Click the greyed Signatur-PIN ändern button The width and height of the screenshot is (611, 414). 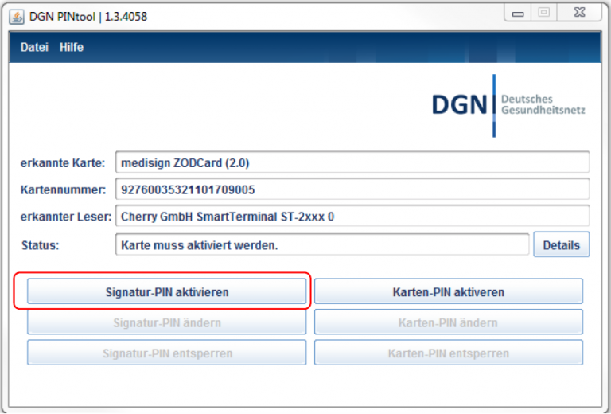(167, 322)
